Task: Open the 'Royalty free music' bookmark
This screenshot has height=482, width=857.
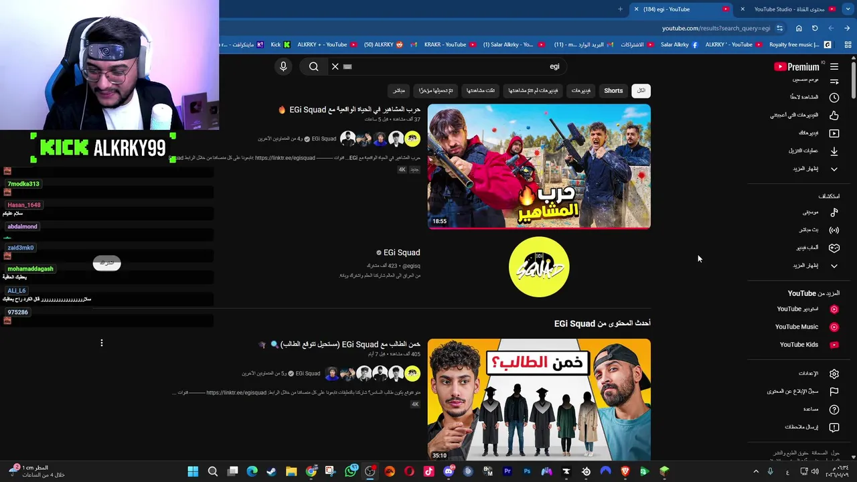Action: point(800,45)
